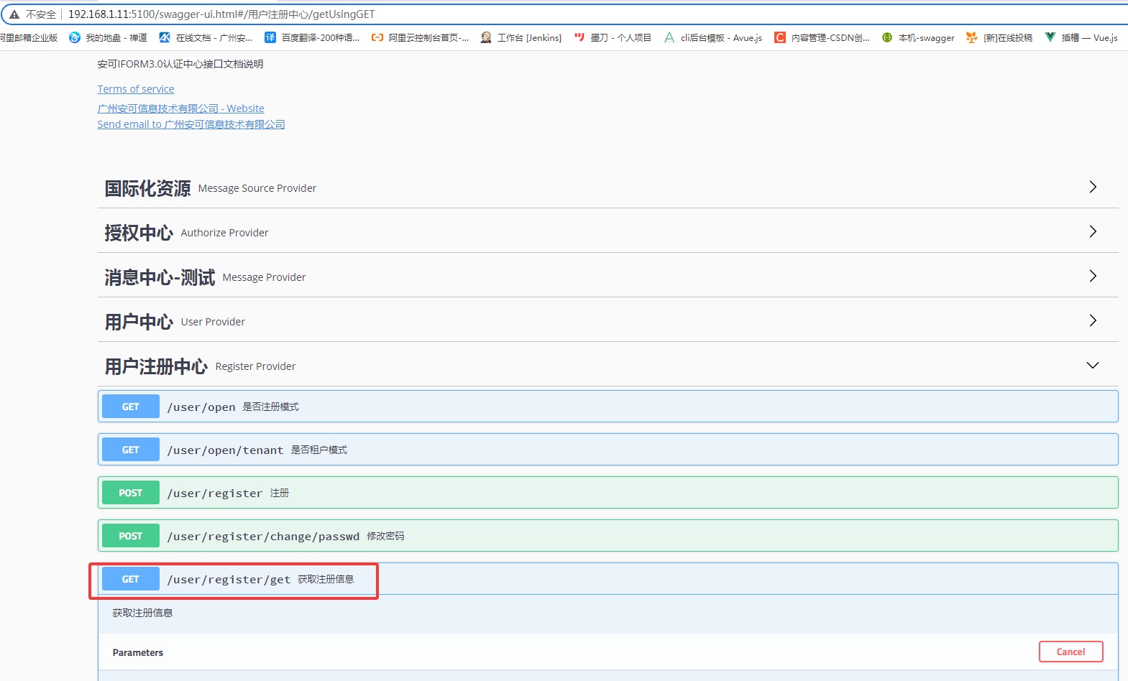The image size is (1128, 681).
Task: Click the Terms of service link
Action: coord(136,89)
